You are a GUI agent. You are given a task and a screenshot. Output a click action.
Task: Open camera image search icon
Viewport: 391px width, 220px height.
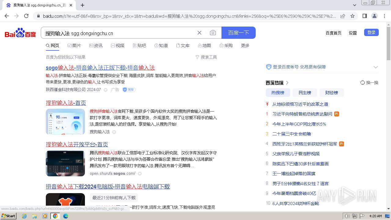tap(213, 33)
